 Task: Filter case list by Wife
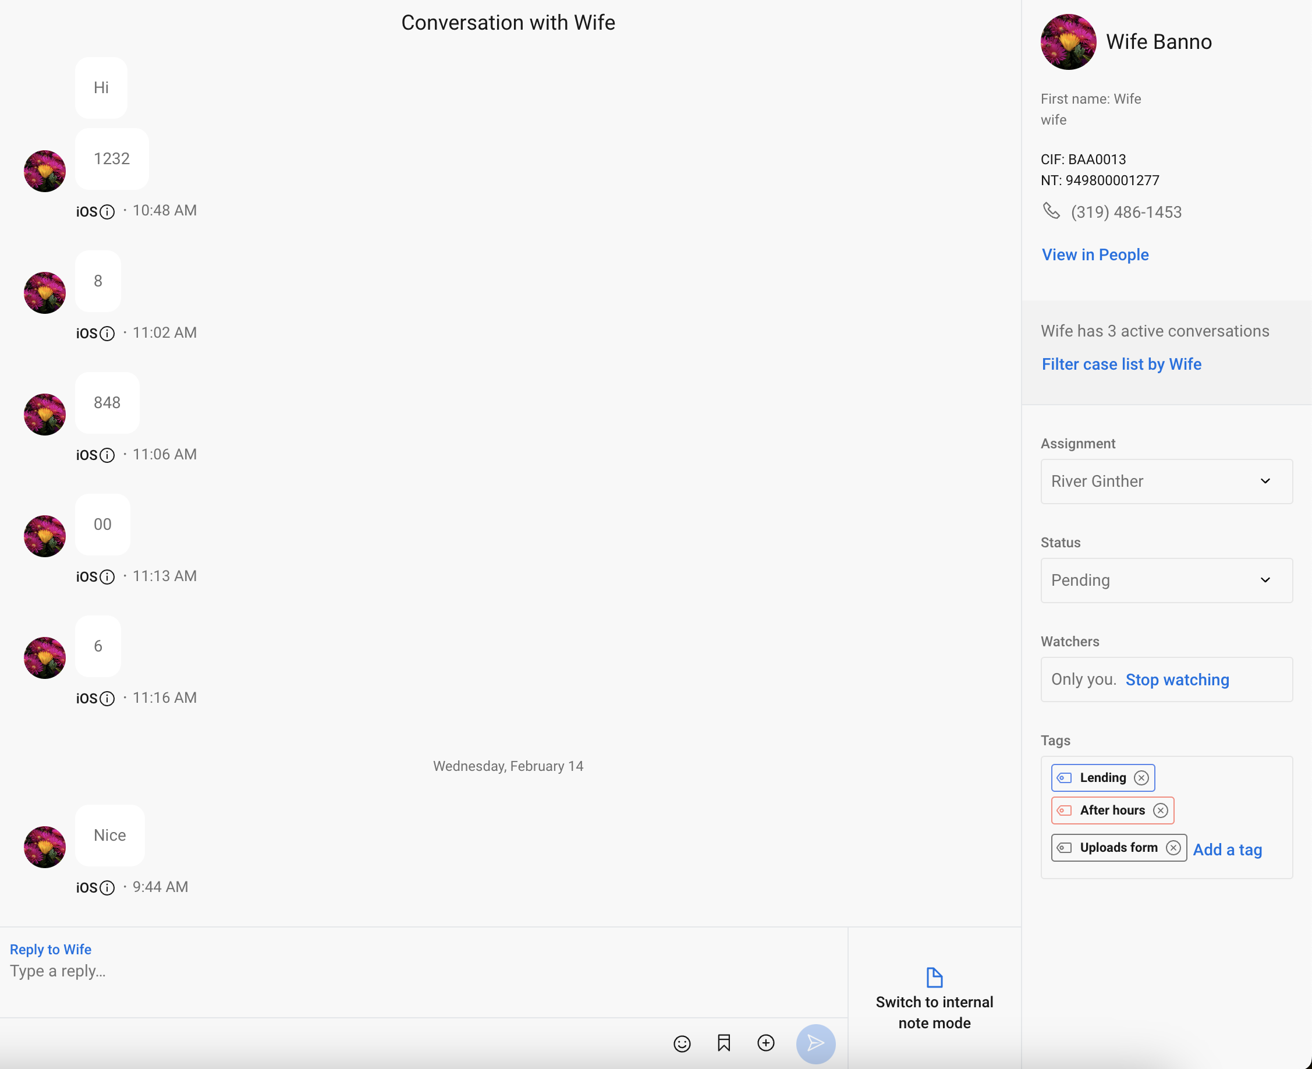click(x=1120, y=364)
